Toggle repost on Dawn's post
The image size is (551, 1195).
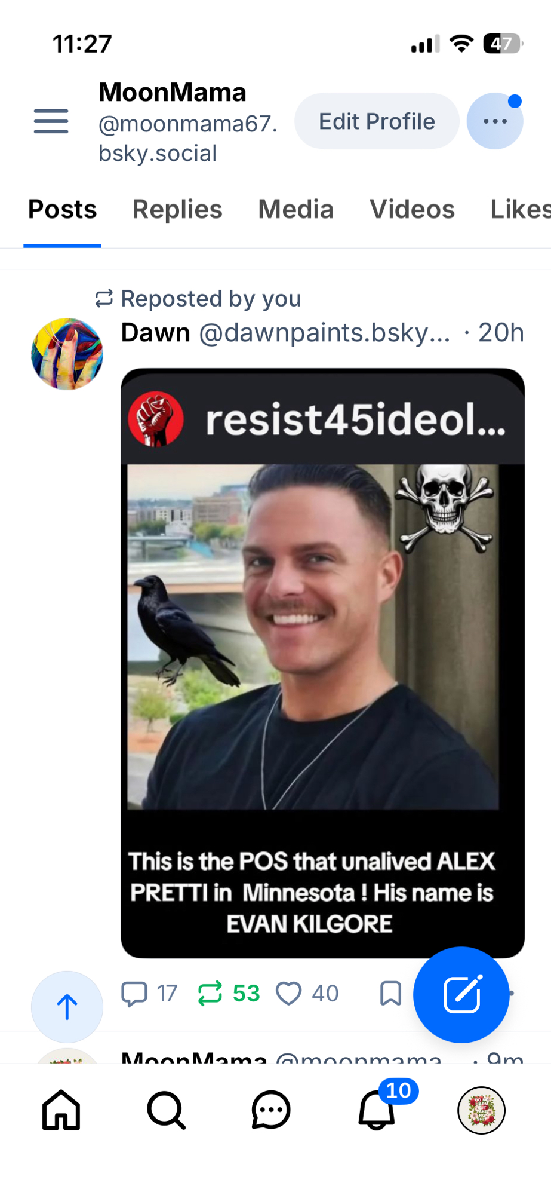click(x=229, y=994)
